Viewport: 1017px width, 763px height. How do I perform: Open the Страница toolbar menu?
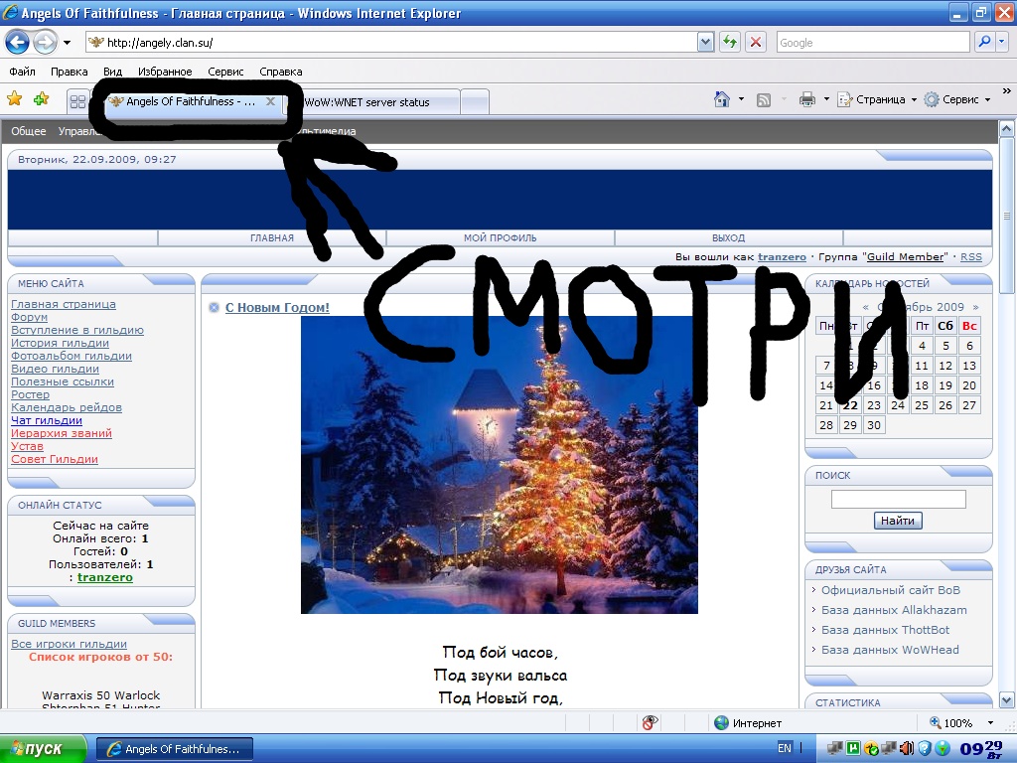click(x=877, y=99)
